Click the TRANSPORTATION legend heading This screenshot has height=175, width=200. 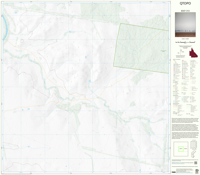[x=176, y=104]
